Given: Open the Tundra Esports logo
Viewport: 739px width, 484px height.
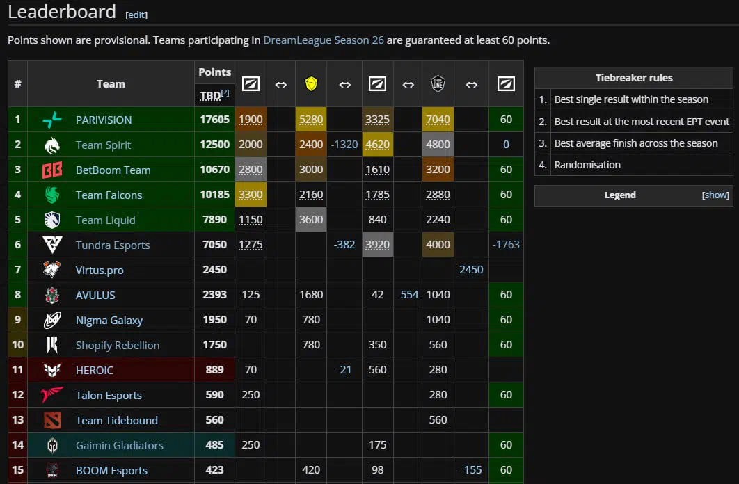Looking at the screenshot, I should 52,245.
